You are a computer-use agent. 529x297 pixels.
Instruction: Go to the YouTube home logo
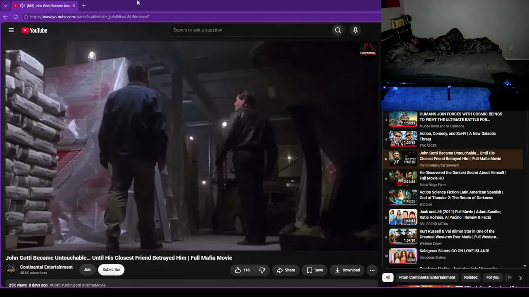pos(34,30)
